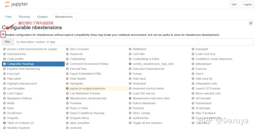Click the disabled icon beside Launch QTConsole

[193, 89]
